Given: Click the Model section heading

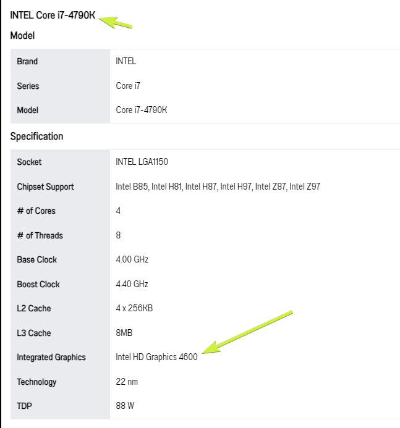Looking at the screenshot, I should [22, 35].
